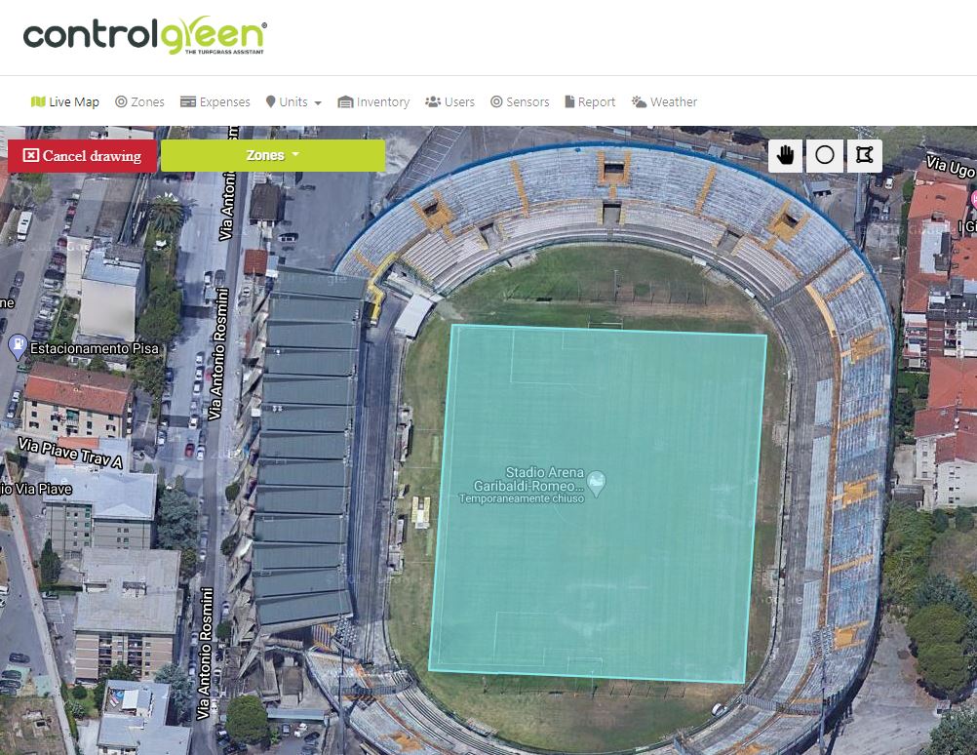Click the Users group icon
Screen dimensions: 977x755
[x=433, y=101]
